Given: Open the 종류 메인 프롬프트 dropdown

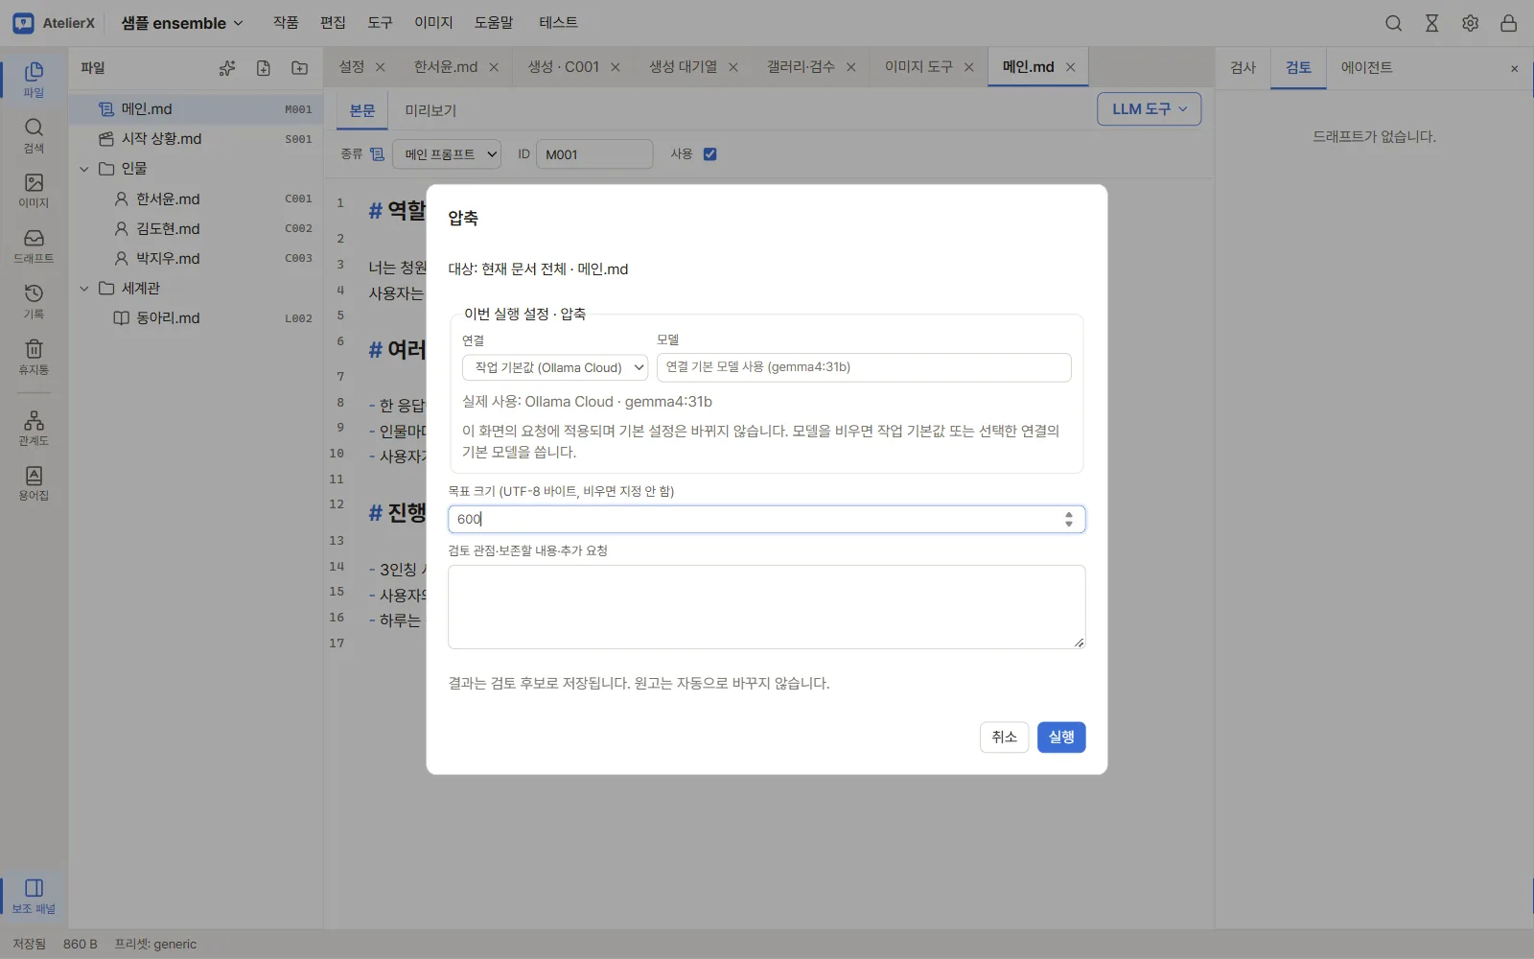Looking at the screenshot, I should (446, 153).
